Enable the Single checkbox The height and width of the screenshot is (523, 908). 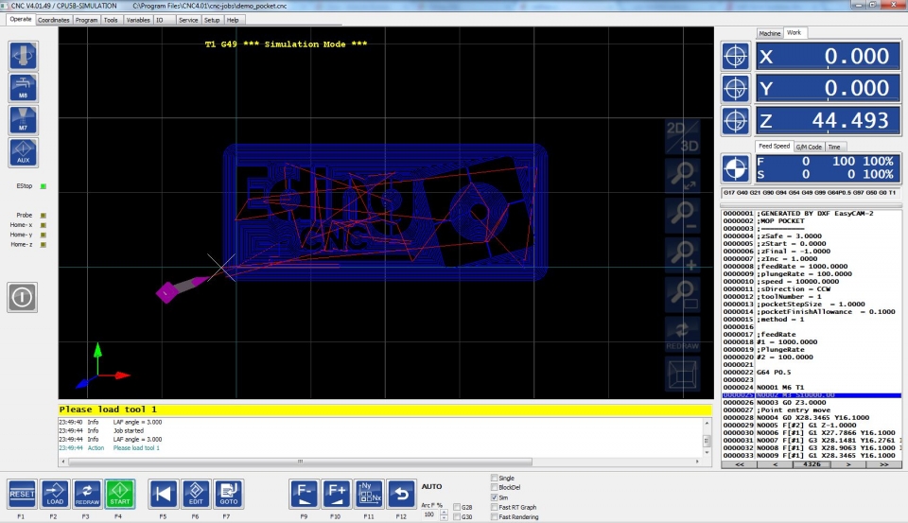494,478
